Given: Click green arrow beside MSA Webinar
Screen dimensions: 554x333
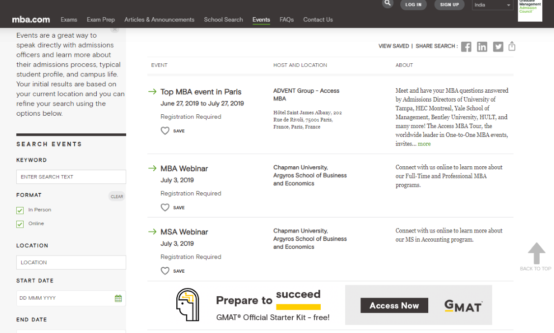Looking at the screenshot, I should click(152, 232).
